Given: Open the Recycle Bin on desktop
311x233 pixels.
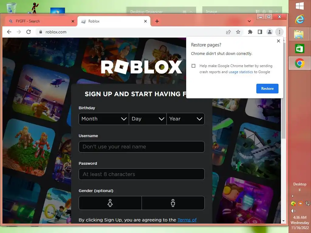Looking at the screenshot, I should 11,8.
